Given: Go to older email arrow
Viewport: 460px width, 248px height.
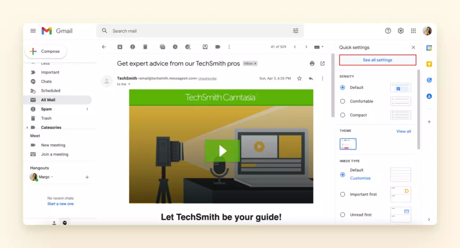Looking at the screenshot, I should pyautogui.click(x=306, y=47).
